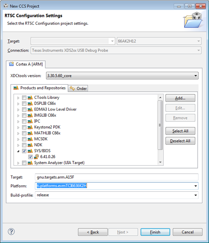Check the MATHLIB C66x checkbox
The height and width of the screenshot is (243, 209).
tap(24, 133)
